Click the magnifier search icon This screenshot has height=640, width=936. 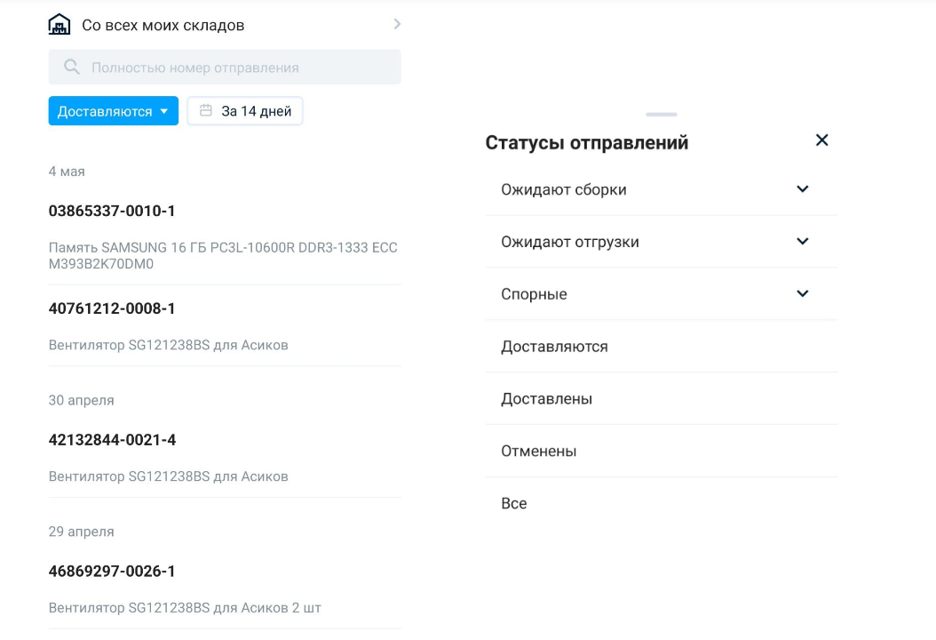point(71,68)
